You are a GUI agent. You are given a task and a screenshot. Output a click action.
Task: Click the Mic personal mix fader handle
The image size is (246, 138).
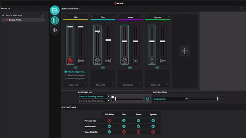[x=70, y=26]
